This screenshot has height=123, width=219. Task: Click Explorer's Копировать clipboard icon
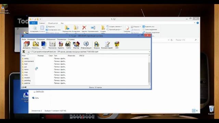pyautogui.click(x=35, y=28)
